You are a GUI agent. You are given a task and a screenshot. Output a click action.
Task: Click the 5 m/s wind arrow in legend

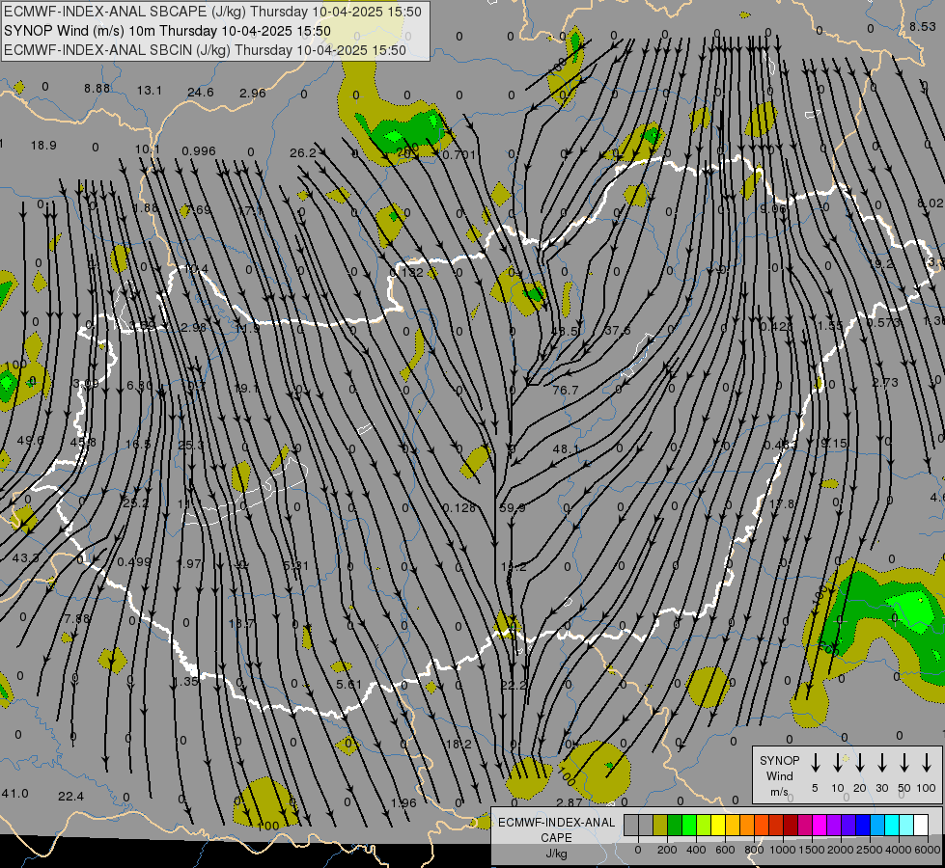815,763
